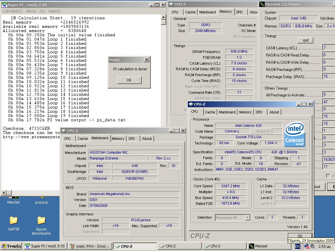335x251 pixels.
Task: Click the CAS# Latency value 7.0 clocks
Action: 239,63
